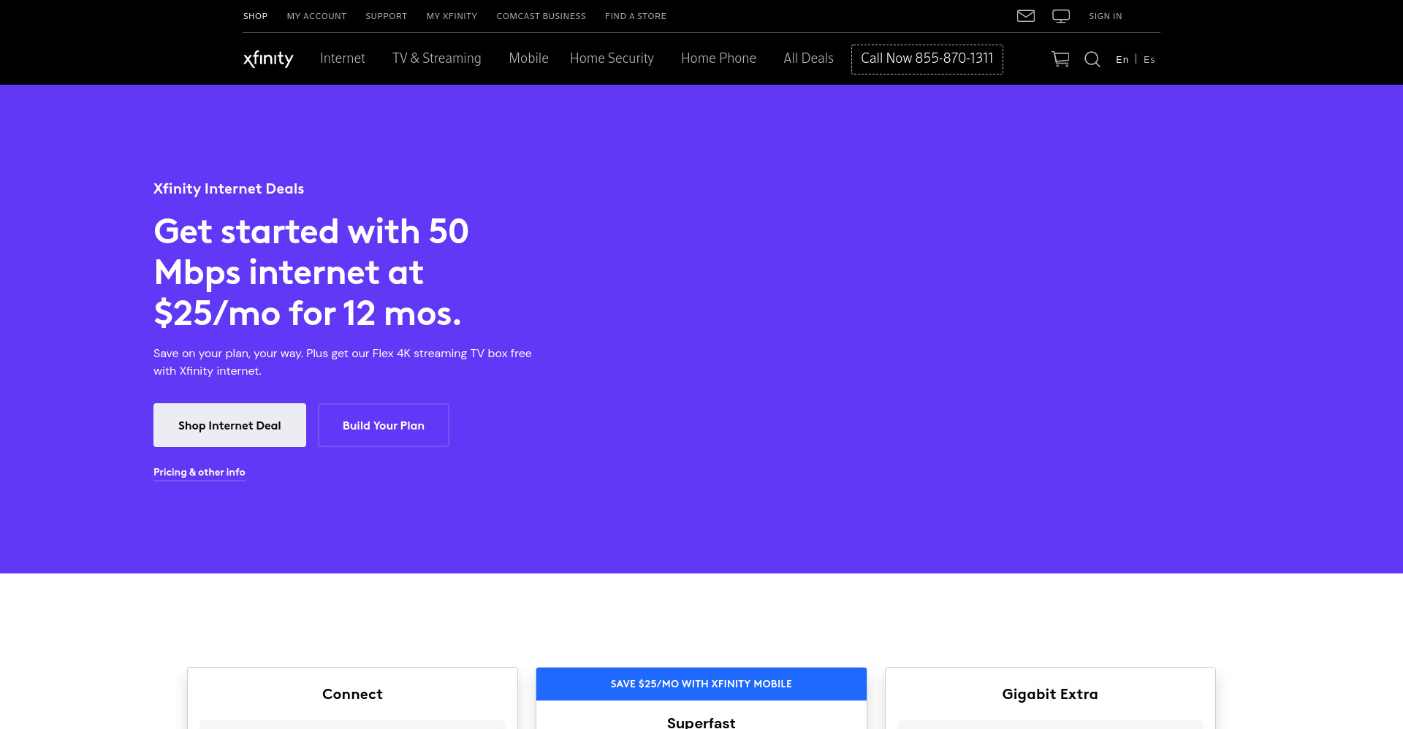Click the TV monitor icon in top bar
Screen dimensions: 1403x729
pos(1061,16)
